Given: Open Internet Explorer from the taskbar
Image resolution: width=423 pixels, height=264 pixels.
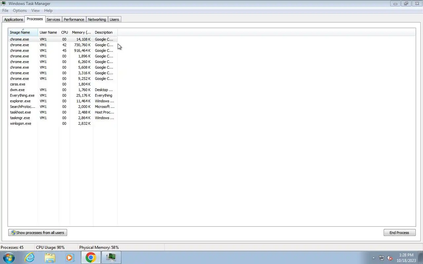Looking at the screenshot, I should pos(30,257).
